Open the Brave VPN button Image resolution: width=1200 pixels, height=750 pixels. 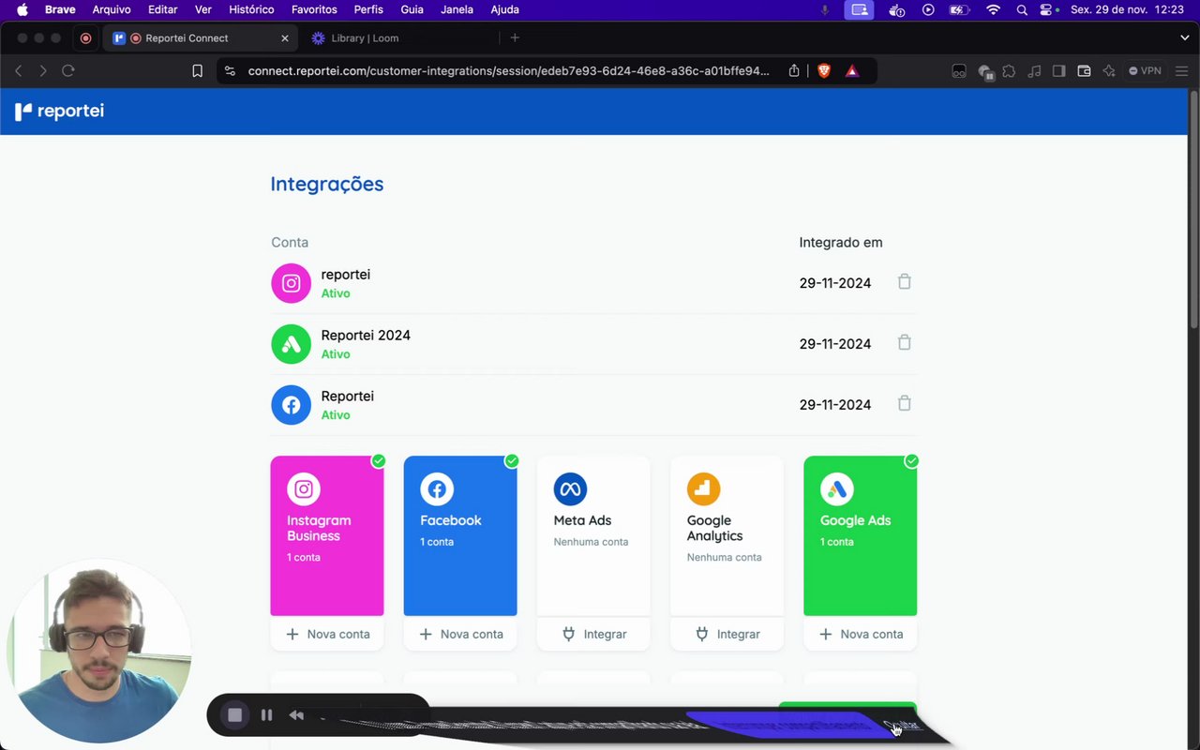pyautogui.click(x=1145, y=70)
